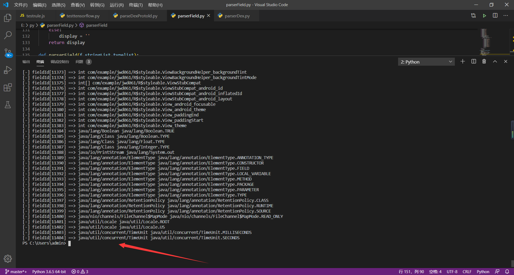514x275 pixels.
Task: Change line endings via CRLF
Action: [x=467, y=272]
